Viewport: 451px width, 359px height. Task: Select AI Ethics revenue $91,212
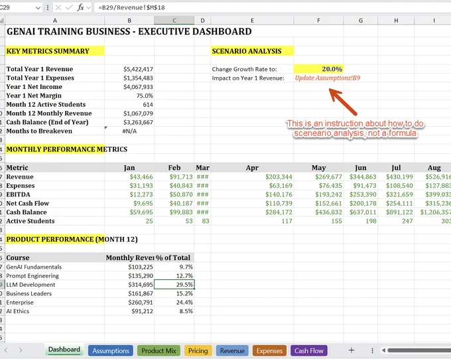129,311
